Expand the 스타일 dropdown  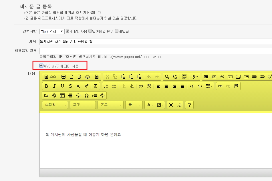coord(55,105)
